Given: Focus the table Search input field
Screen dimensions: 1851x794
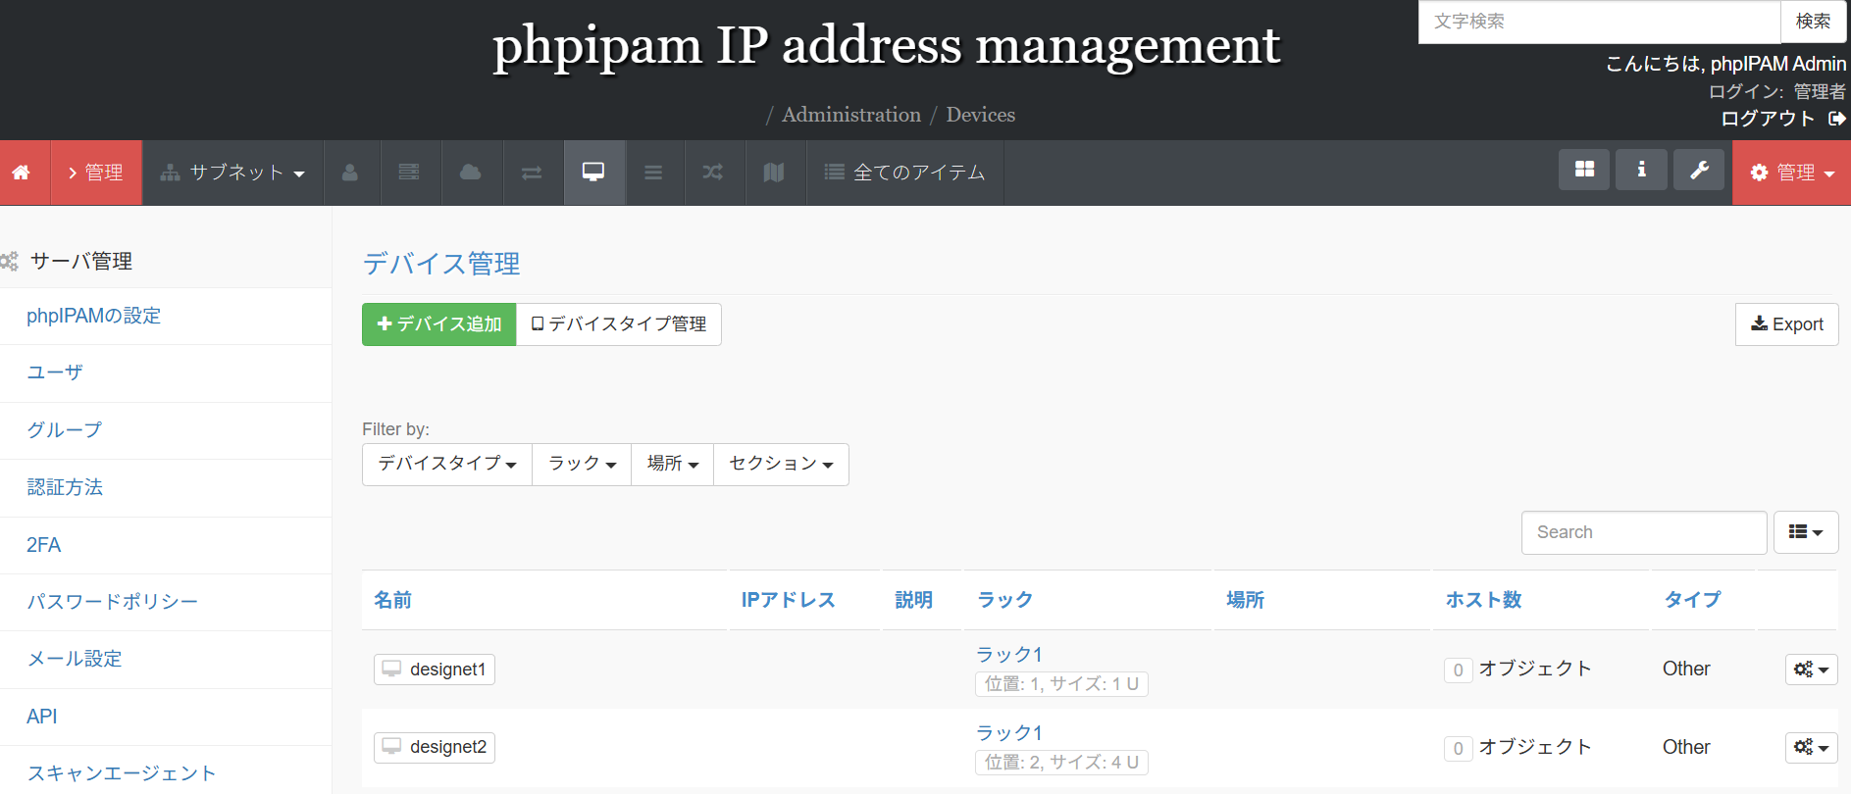Looking at the screenshot, I should pyautogui.click(x=1644, y=532).
